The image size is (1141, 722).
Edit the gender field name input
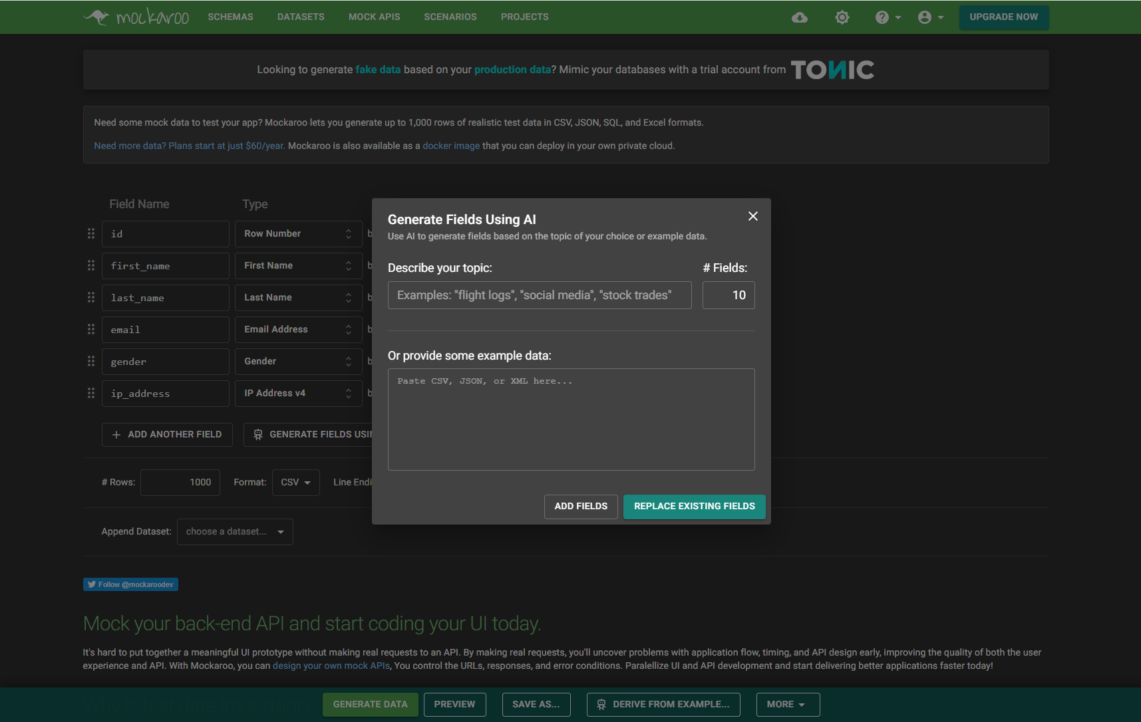[x=166, y=362]
